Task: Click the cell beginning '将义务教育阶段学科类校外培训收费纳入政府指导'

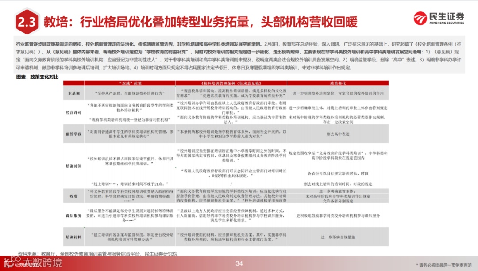Action: coord(130,196)
